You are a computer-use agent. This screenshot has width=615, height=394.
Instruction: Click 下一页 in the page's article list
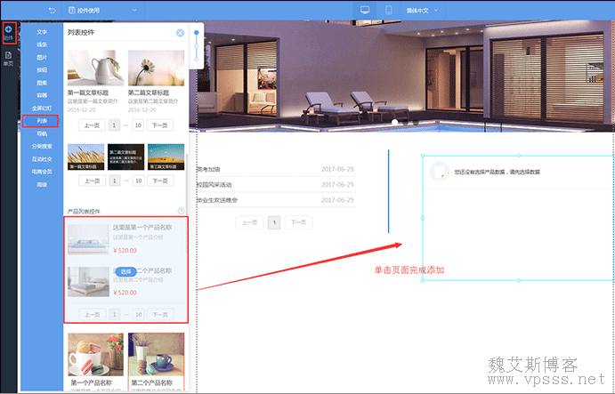tap(300, 223)
